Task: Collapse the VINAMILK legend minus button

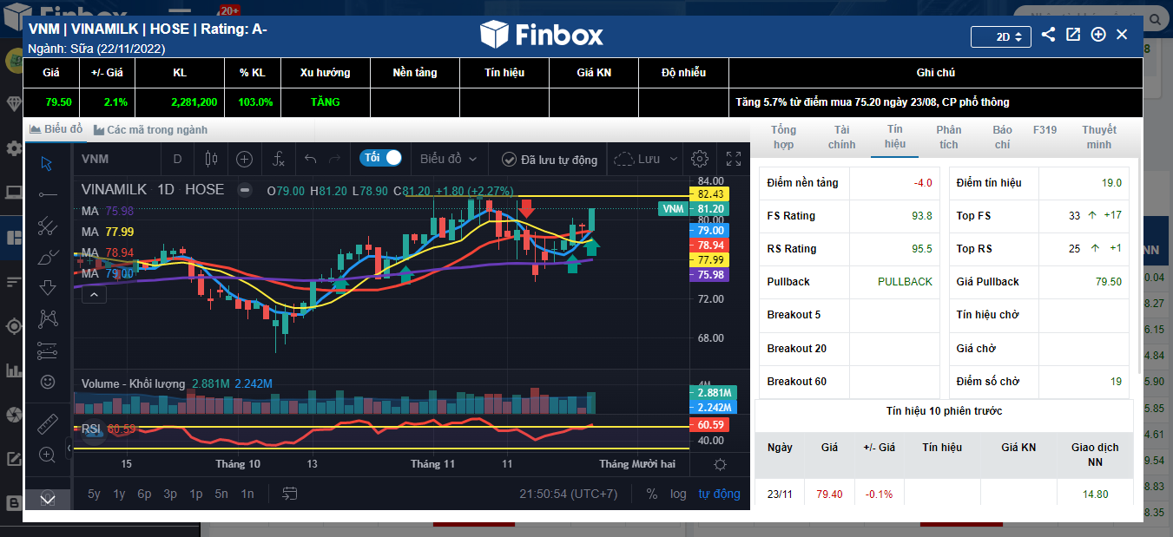Action: (245, 190)
